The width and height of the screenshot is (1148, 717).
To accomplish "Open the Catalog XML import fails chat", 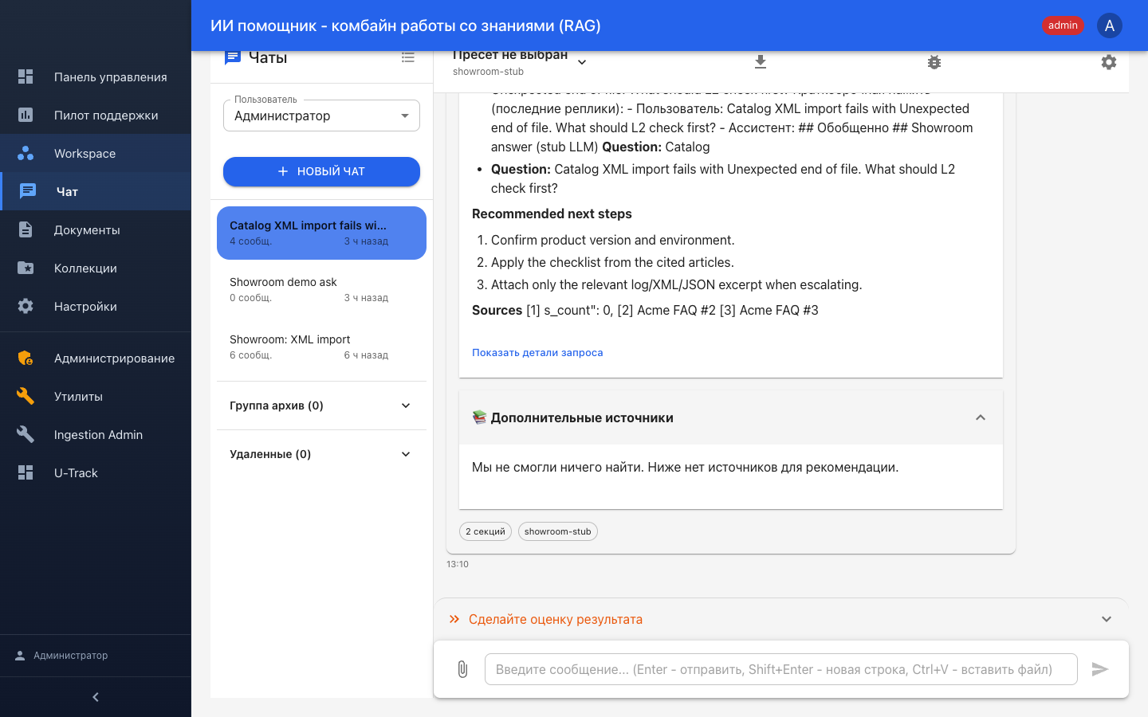I will 321,233.
